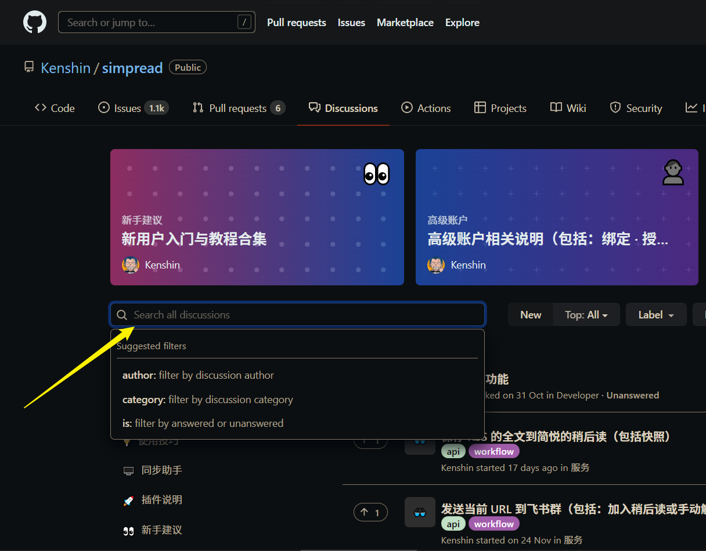Image resolution: width=706 pixels, height=551 pixels.
Task: Expand the Top: All dropdown
Action: coord(586,315)
